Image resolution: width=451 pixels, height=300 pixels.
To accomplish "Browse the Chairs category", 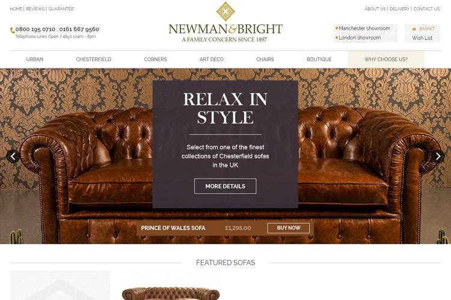I will click(x=265, y=59).
